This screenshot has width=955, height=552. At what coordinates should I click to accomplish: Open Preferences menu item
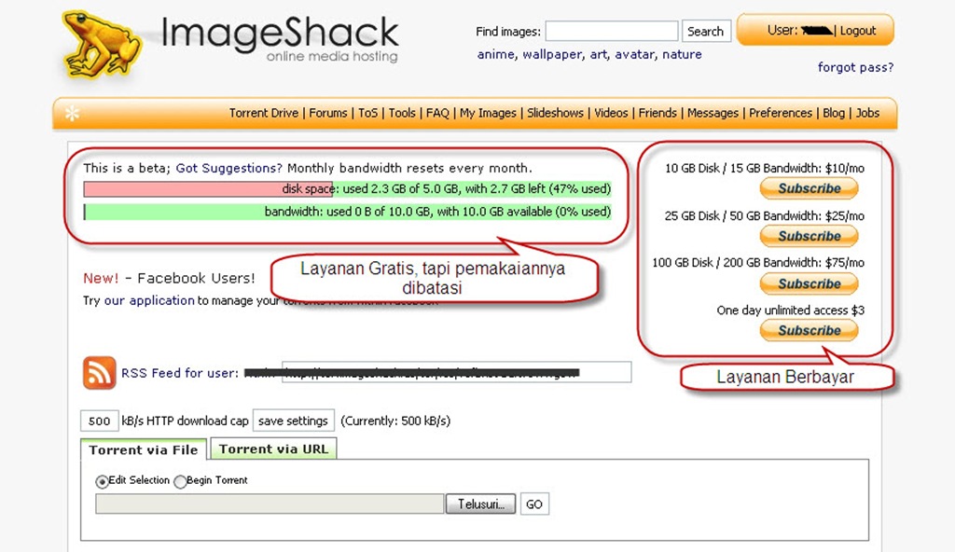[x=781, y=113]
